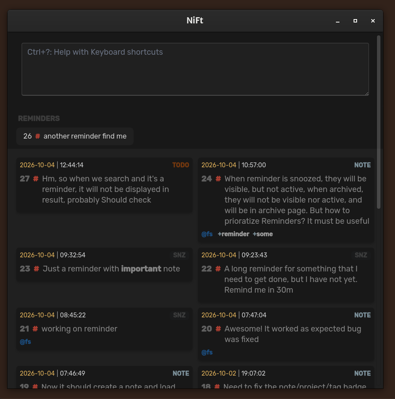Click the NiFt window title
The height and width of the screenshot is (399, 395).
coord(195,21)
